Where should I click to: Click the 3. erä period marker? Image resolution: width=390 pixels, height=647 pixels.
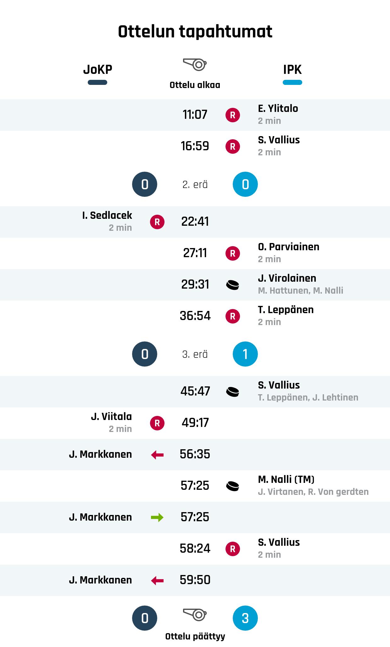[x=195, y=354]
